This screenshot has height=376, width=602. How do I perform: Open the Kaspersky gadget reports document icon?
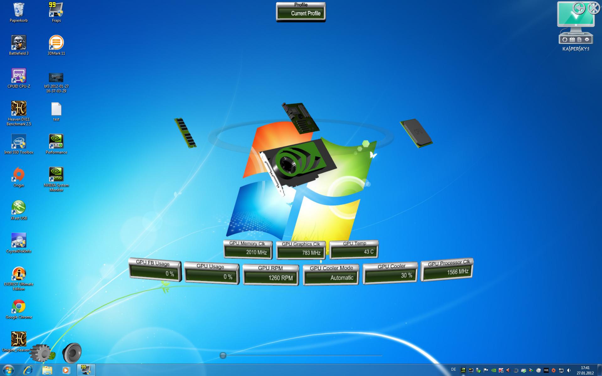[x=579, y=40]
